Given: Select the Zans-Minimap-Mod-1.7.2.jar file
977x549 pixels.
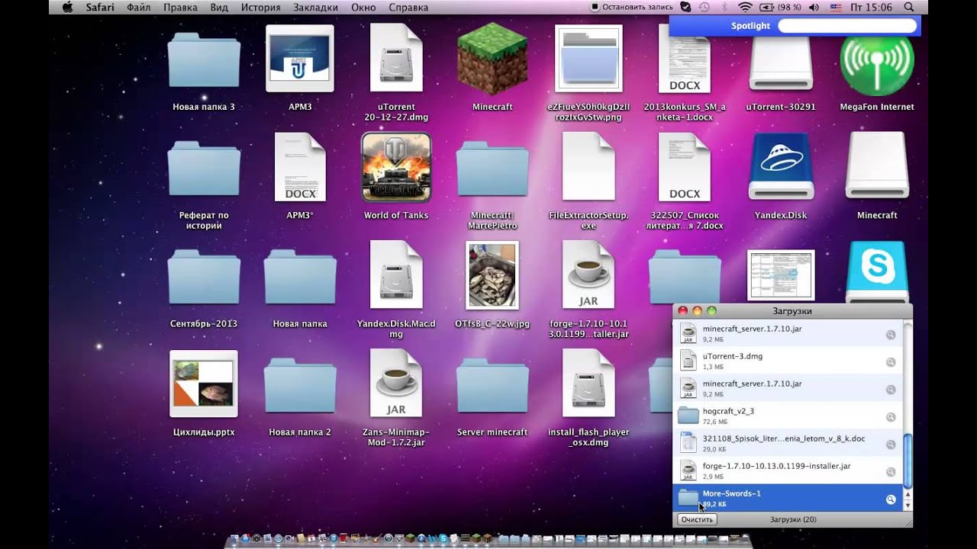Looking at the screenshot, I should pyautogui.click(x=396, y=384).
